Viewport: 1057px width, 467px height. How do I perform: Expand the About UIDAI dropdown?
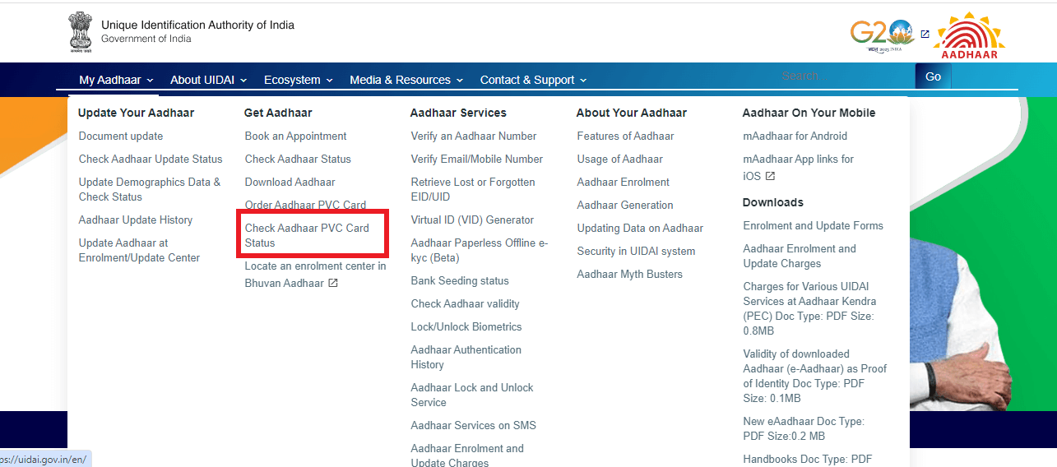[208, 80]
